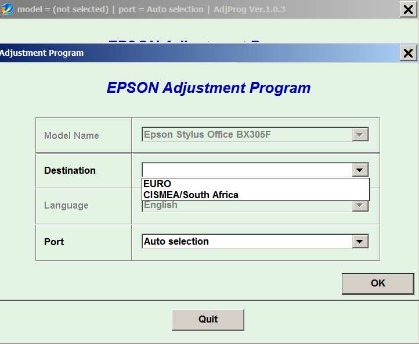Click the AdjProg application icon in title bar
This screenshot has height=344, width=419.
(x=7, y=10)
